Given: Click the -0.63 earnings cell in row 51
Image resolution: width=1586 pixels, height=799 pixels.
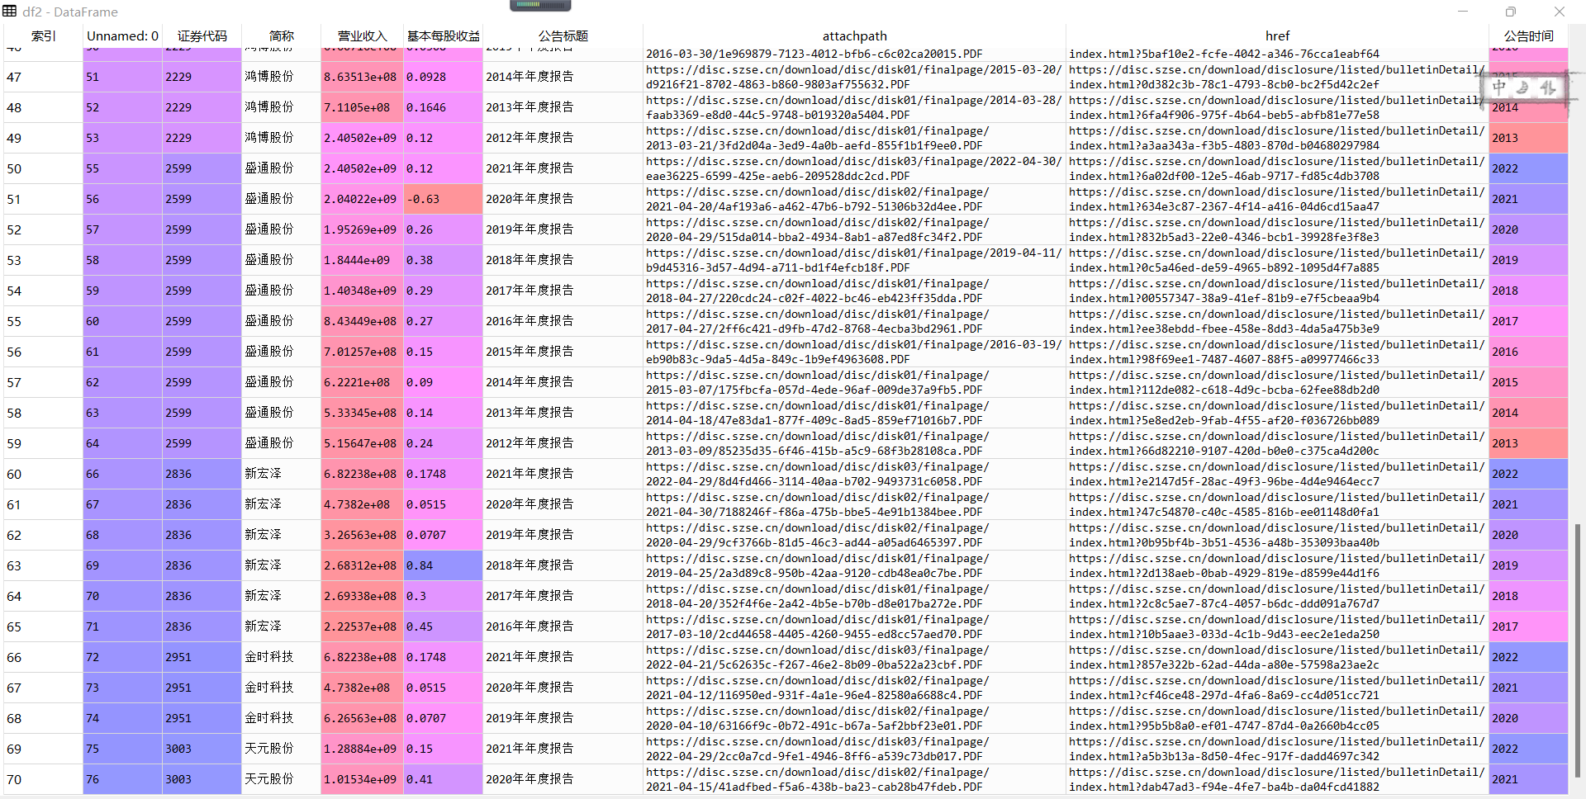Looking at the screenshot, I should point(443,199).
